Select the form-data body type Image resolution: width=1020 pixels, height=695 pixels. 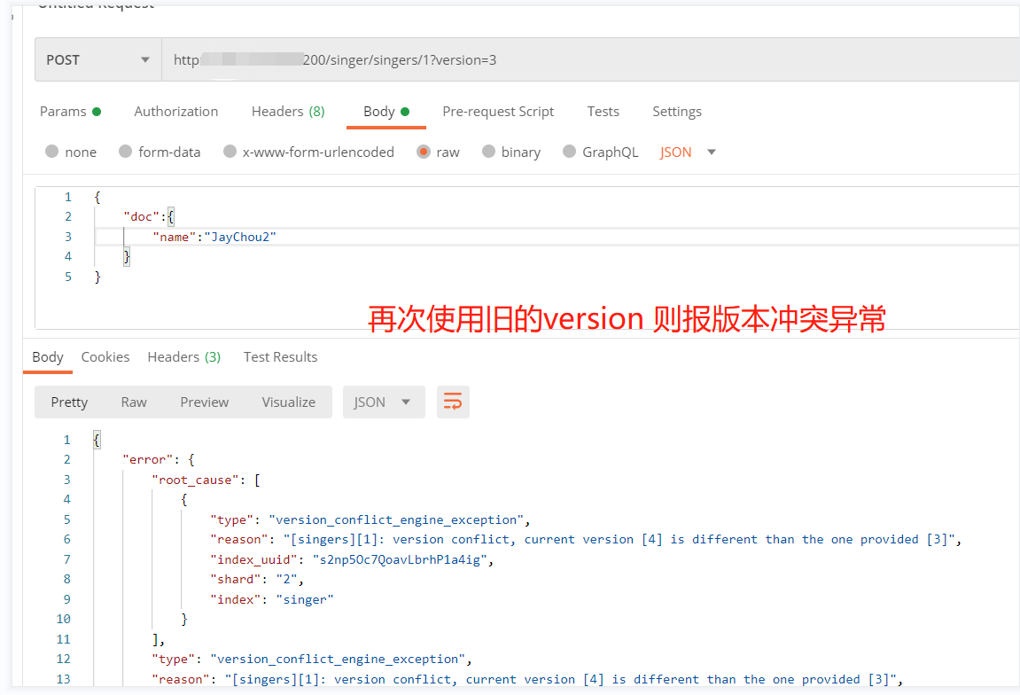160,152
